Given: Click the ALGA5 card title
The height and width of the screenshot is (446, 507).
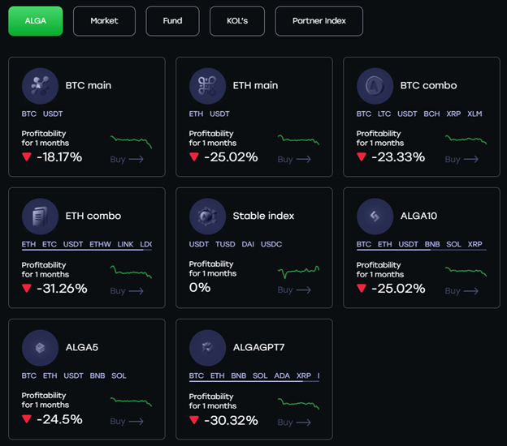Looking at the screenshot, I should [82, 348].
